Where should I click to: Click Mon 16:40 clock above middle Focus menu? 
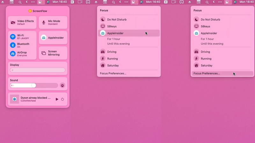[x=153, y=2]
